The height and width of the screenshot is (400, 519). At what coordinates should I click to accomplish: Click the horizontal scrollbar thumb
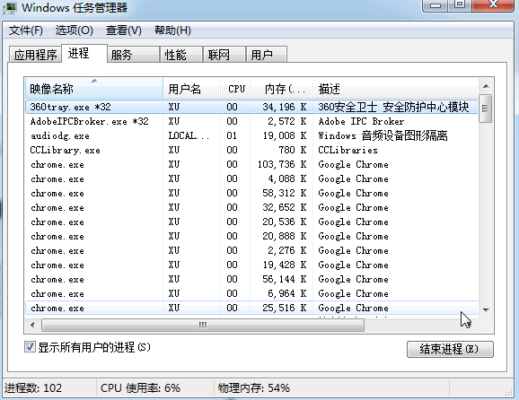[203, 325]
